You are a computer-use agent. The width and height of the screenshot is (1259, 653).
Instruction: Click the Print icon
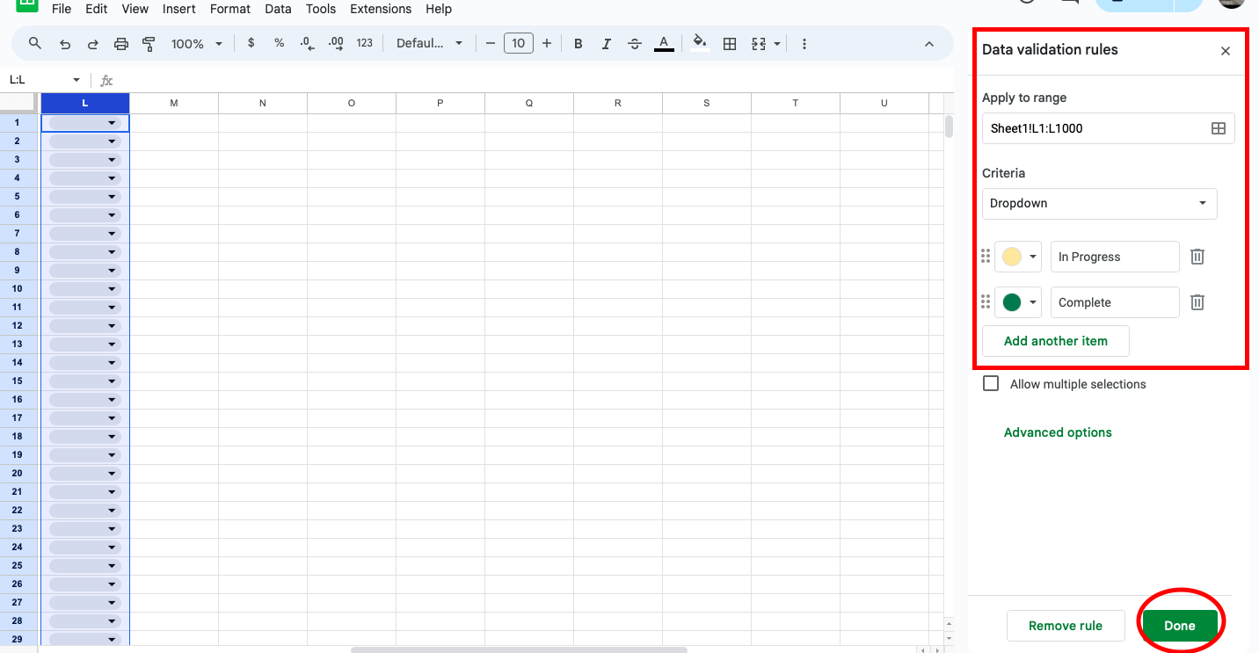[x=121, y=43]
